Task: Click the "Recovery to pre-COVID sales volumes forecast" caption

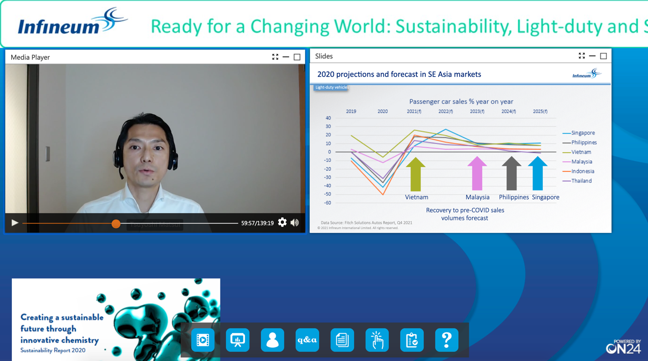Action: [465, 214]
